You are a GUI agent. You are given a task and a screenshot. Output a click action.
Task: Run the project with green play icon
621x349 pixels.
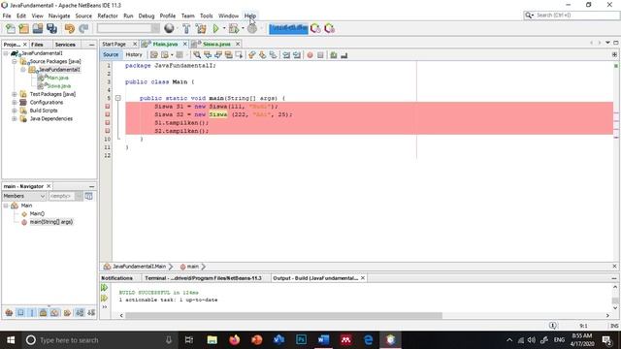point(215,28)
